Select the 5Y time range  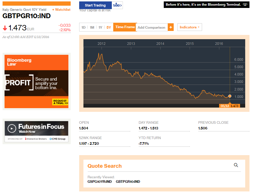tap(109, 27)
